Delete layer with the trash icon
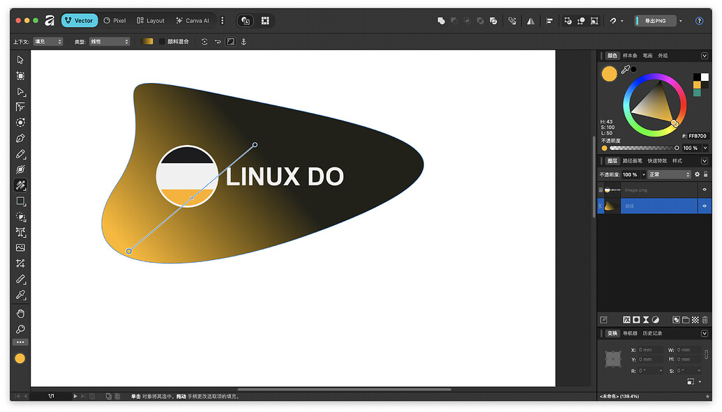This screenshot has height=412, width=722. (705, 319)
